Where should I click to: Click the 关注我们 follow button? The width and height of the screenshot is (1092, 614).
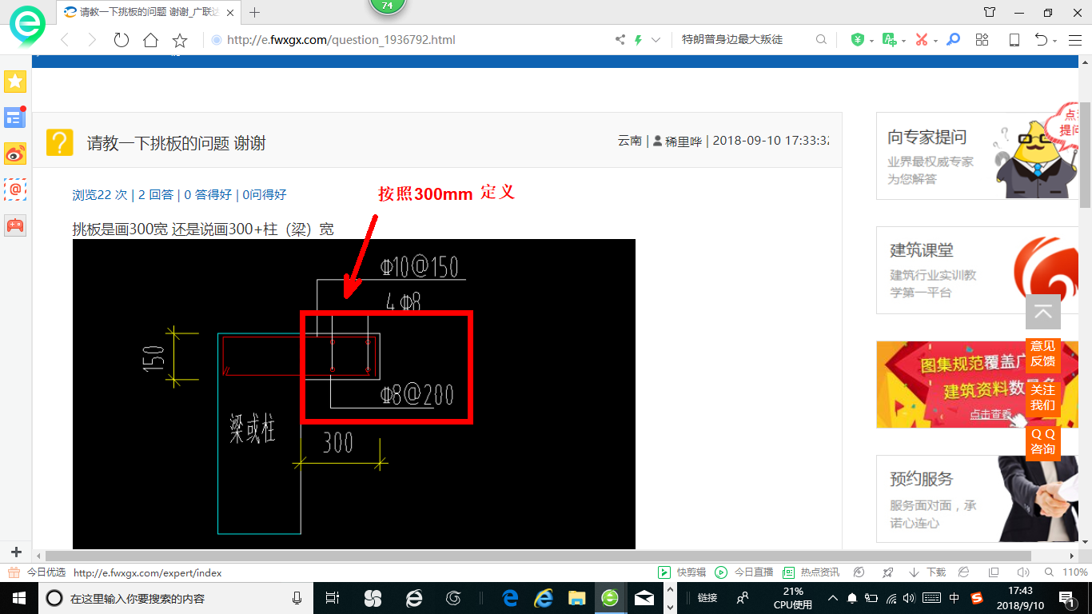pos(1043,397)
